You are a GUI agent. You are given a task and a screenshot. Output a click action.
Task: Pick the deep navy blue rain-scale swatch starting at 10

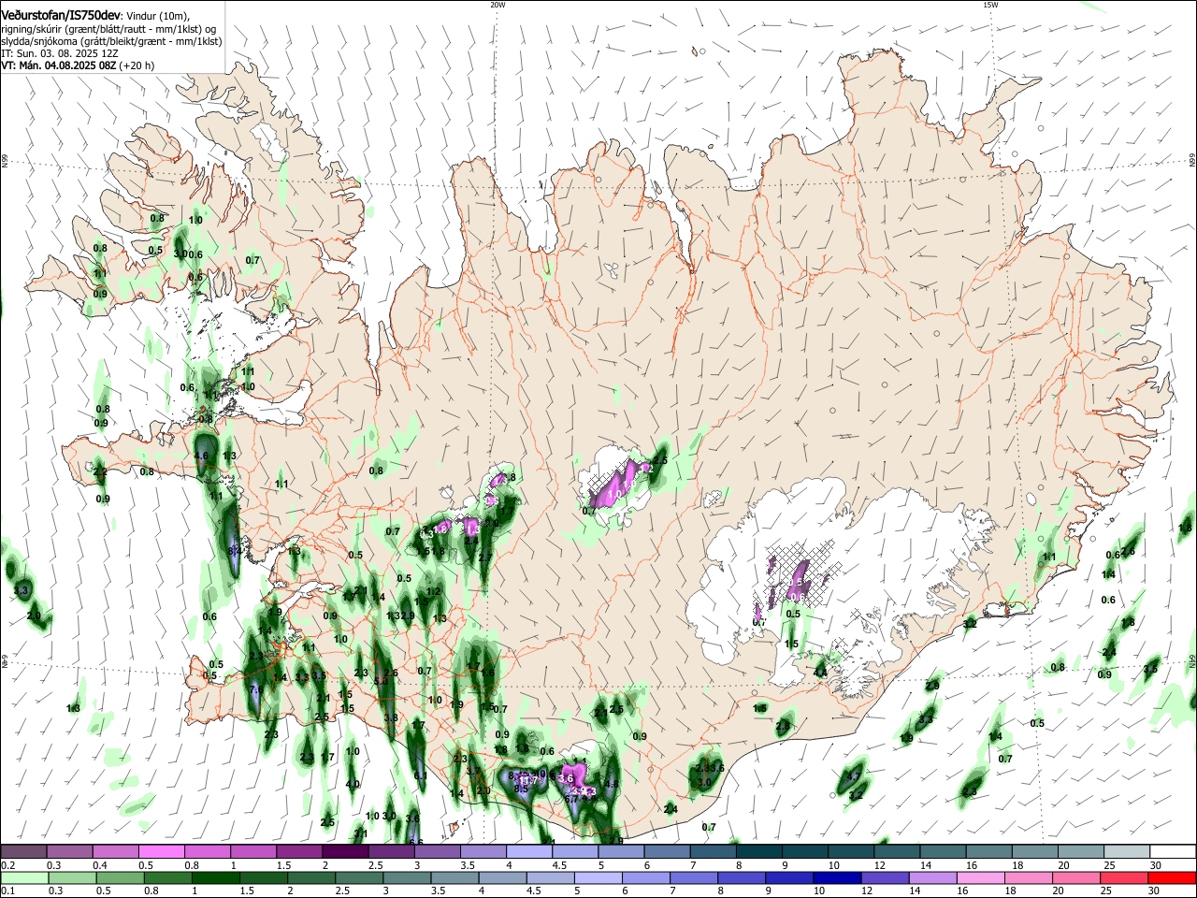(x=836, y=877)
